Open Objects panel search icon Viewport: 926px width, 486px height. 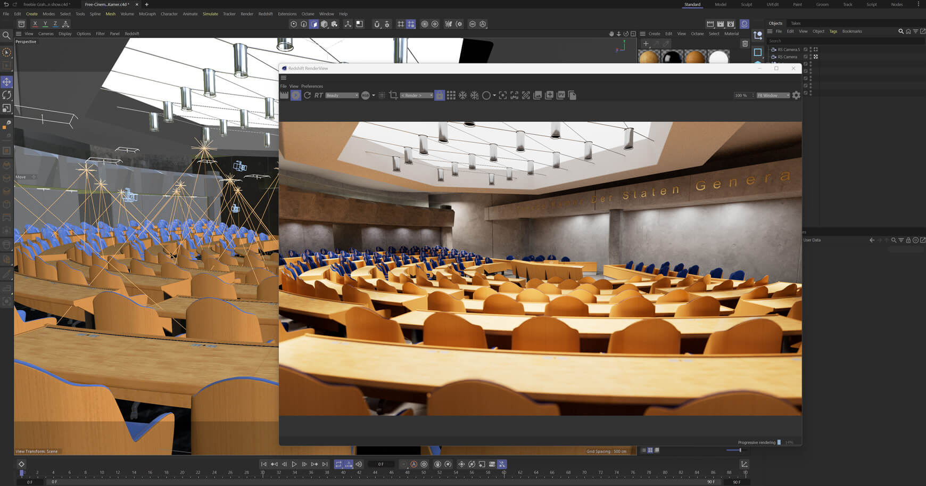[900, 31]
